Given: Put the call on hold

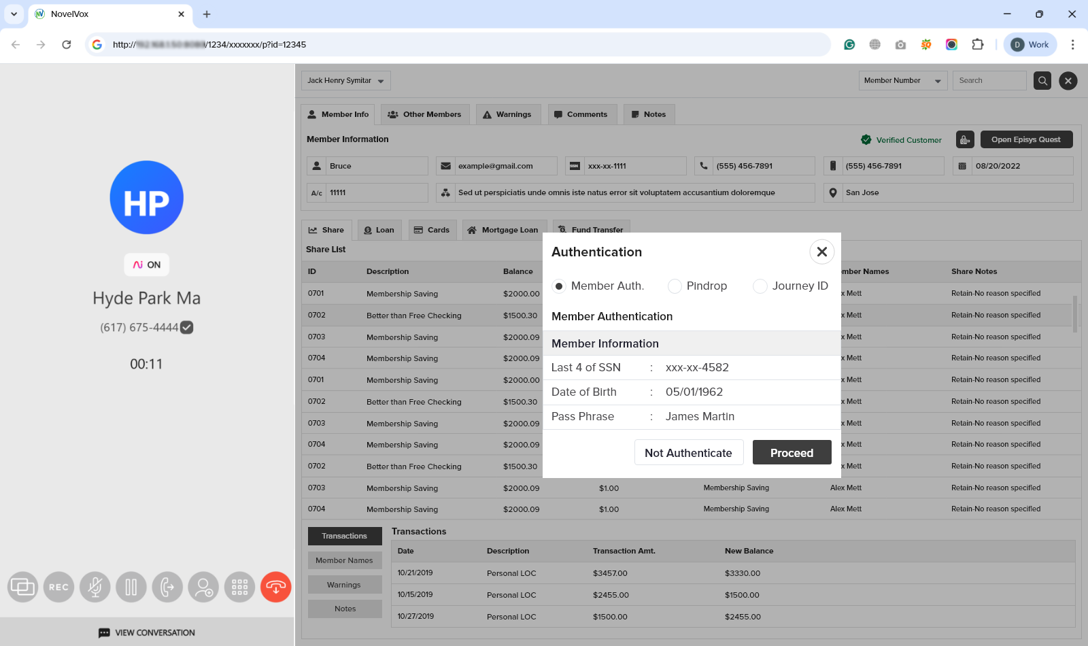Looking at the screenshot, I should tap(131, 587).
